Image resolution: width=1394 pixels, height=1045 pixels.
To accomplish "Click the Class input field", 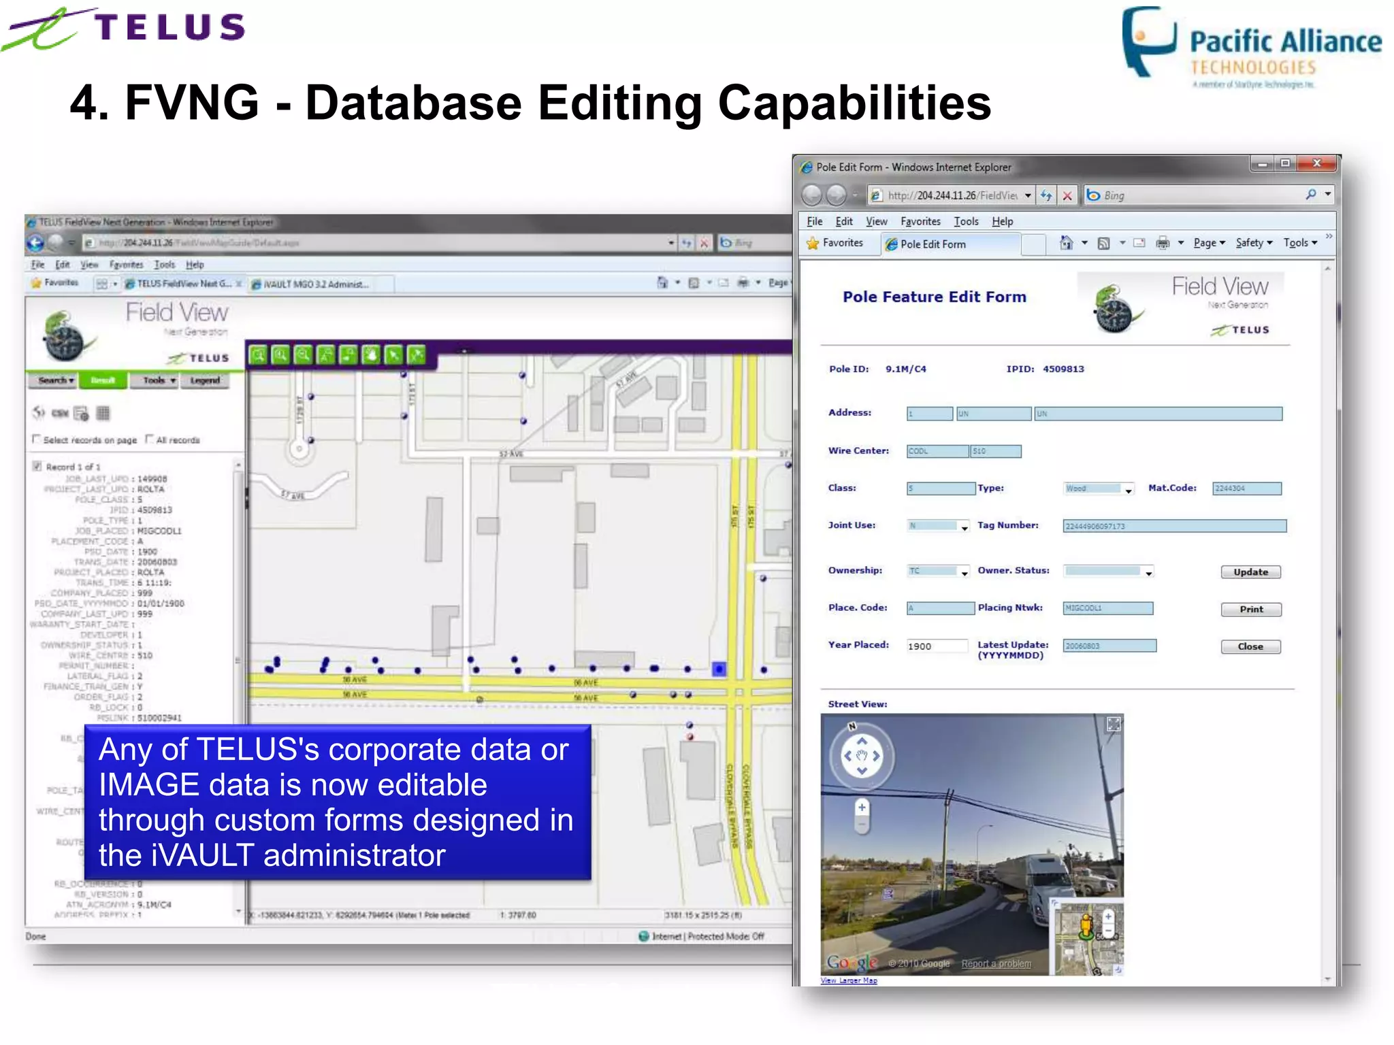I will [x=941, y=488].
